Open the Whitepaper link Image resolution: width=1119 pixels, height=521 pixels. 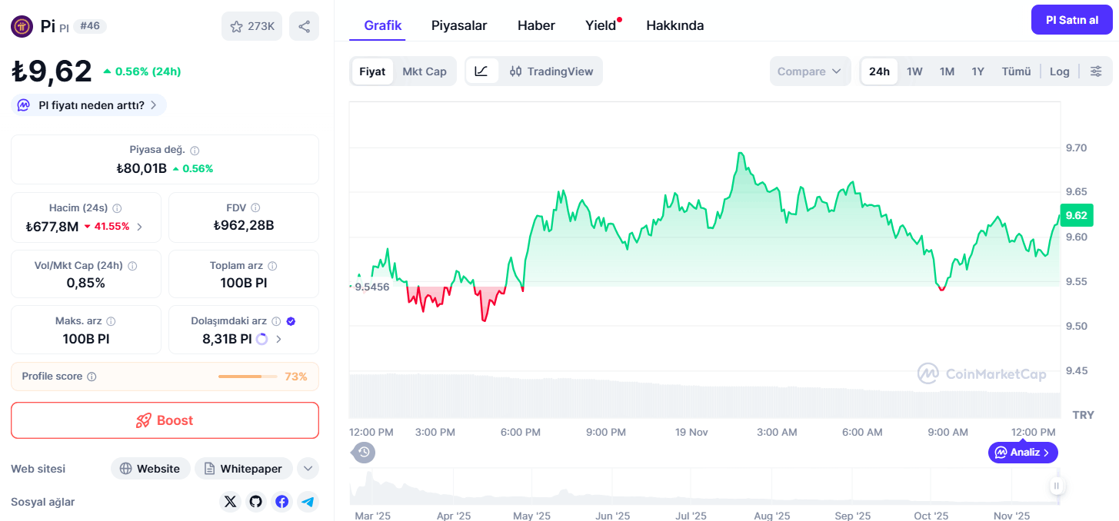coord(244,469)
